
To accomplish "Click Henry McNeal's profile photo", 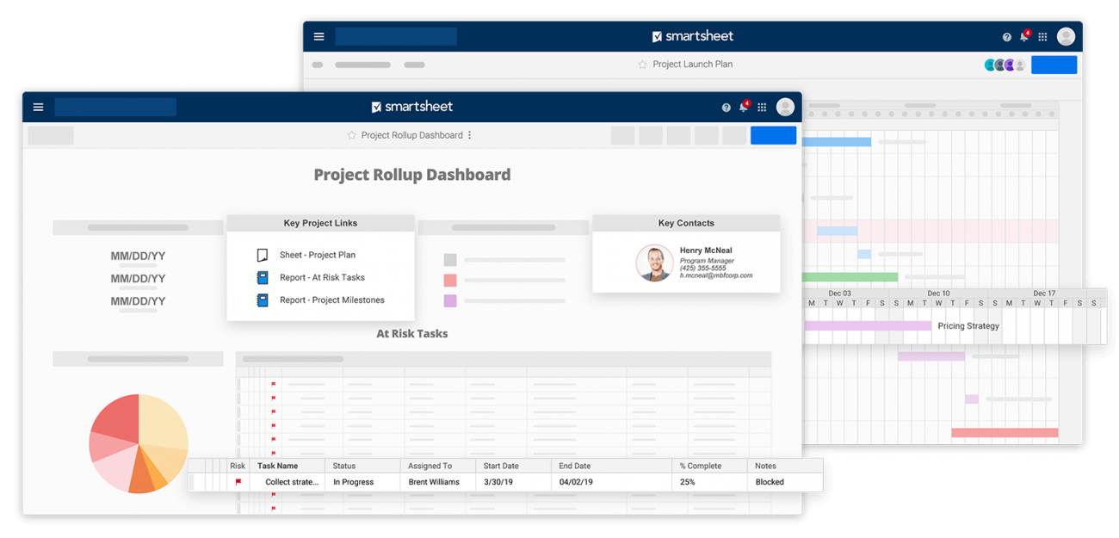I will (654, 263).
